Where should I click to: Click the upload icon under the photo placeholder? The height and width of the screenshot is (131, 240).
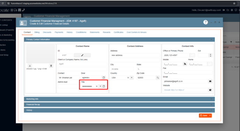(x=30, y=66)
